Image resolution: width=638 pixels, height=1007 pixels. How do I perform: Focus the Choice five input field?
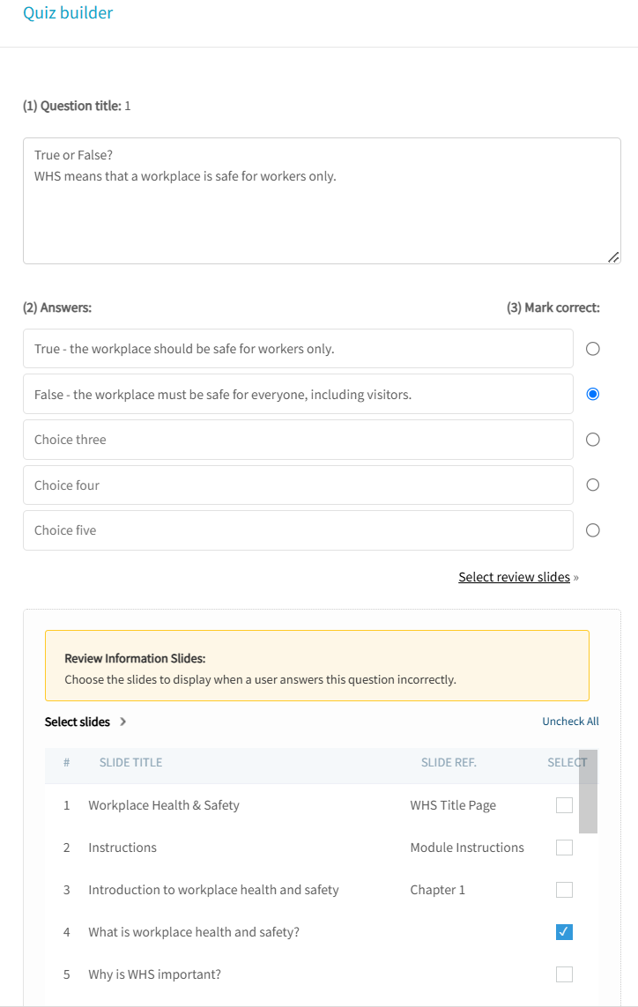(x=298, y=530)
